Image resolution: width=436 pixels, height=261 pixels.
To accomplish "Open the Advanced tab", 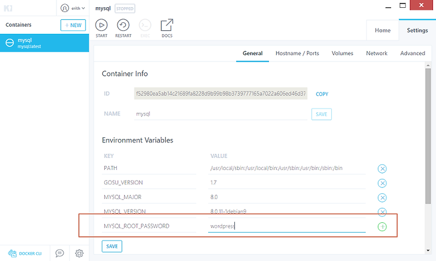I will [412, 53].
